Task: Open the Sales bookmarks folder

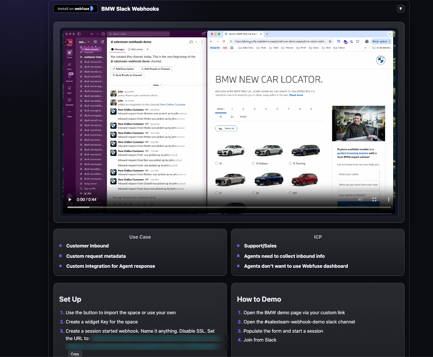Action: (314, 48)
